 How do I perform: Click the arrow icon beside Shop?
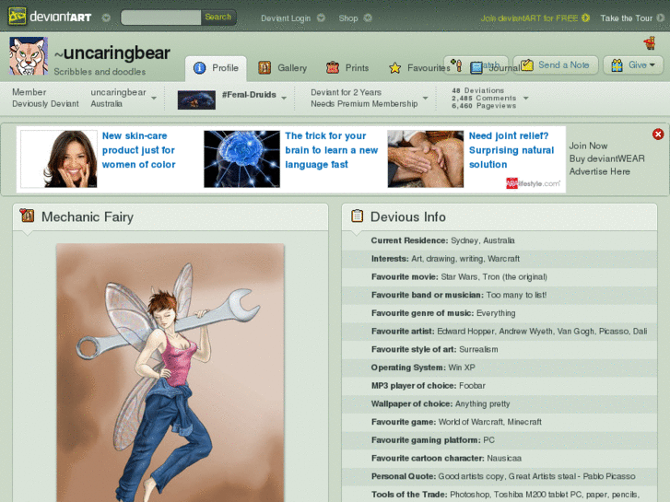click(x=368, y=18)
